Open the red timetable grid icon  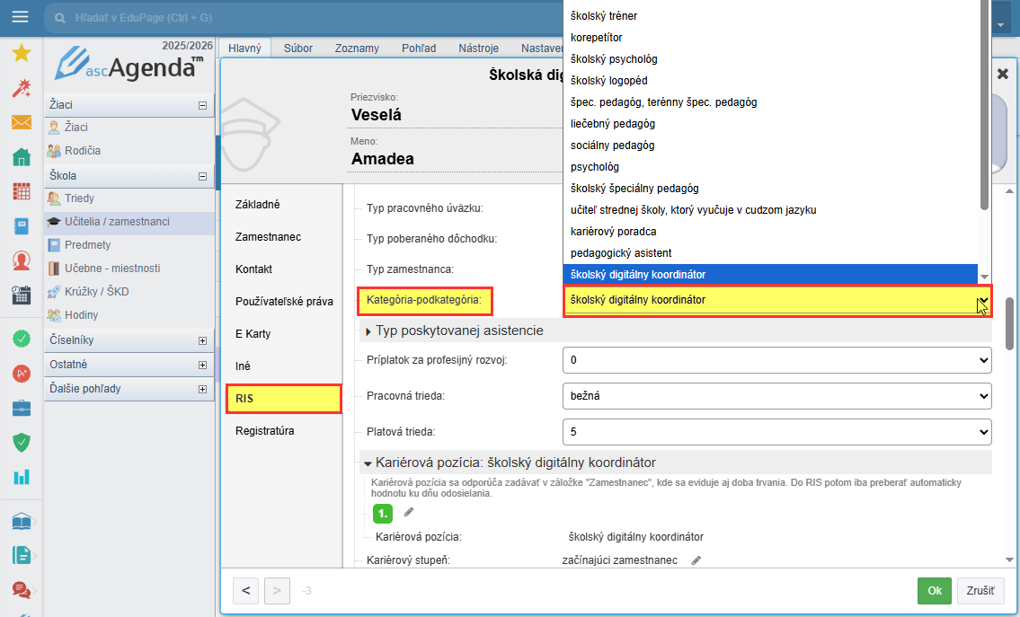coord(21,191)
